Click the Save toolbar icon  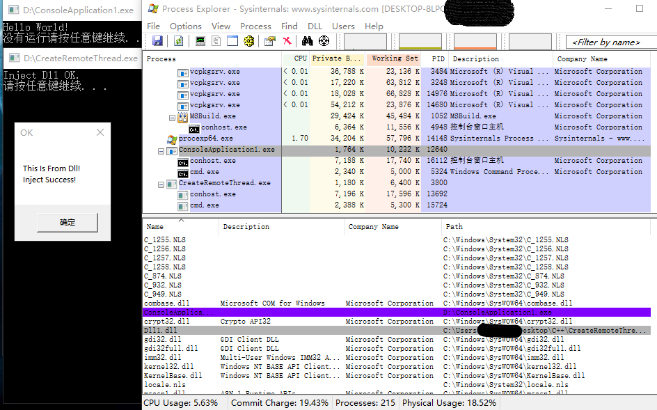[157, 42]
